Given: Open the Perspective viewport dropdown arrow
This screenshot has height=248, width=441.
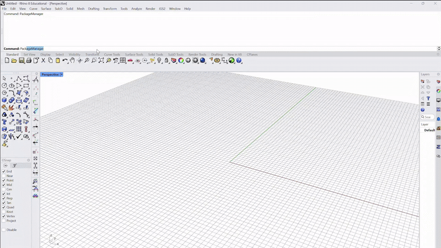Looking at the screenshot, I should click(62, 74).
